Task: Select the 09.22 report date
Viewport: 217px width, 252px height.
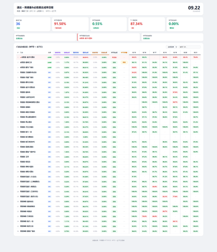Action: [x=194, y=8]
